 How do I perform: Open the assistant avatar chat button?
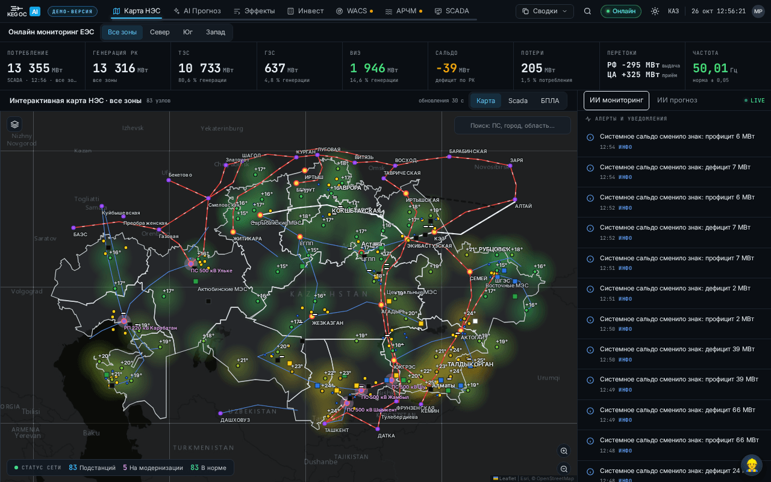point(752,465)
